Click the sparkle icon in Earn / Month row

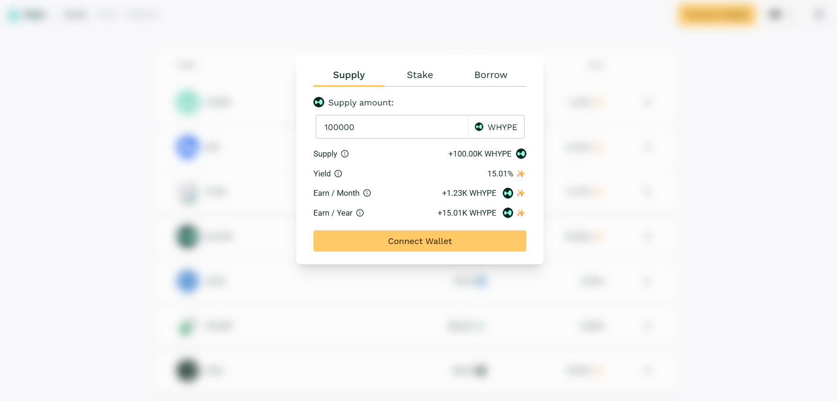[x=521, y=193]
